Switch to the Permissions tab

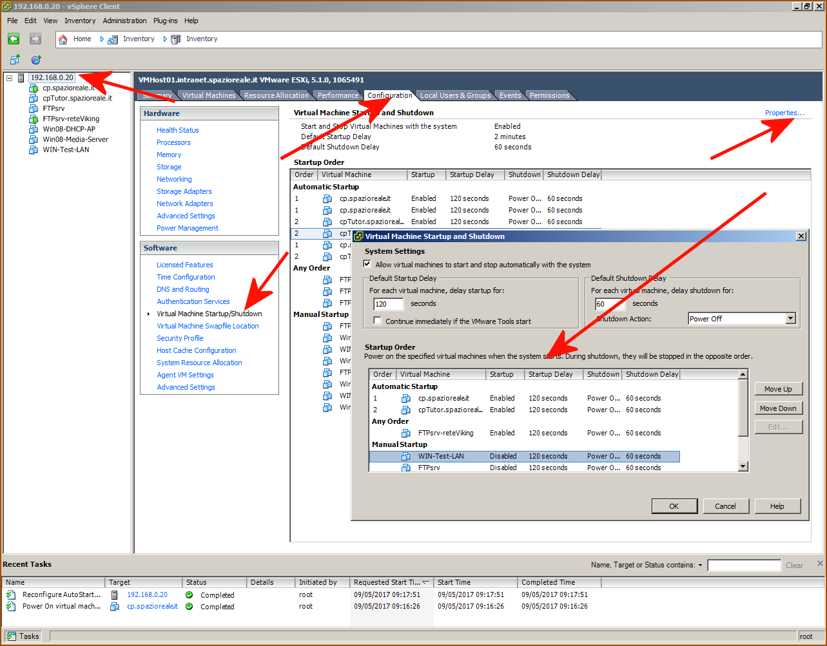tap(550, 95)
